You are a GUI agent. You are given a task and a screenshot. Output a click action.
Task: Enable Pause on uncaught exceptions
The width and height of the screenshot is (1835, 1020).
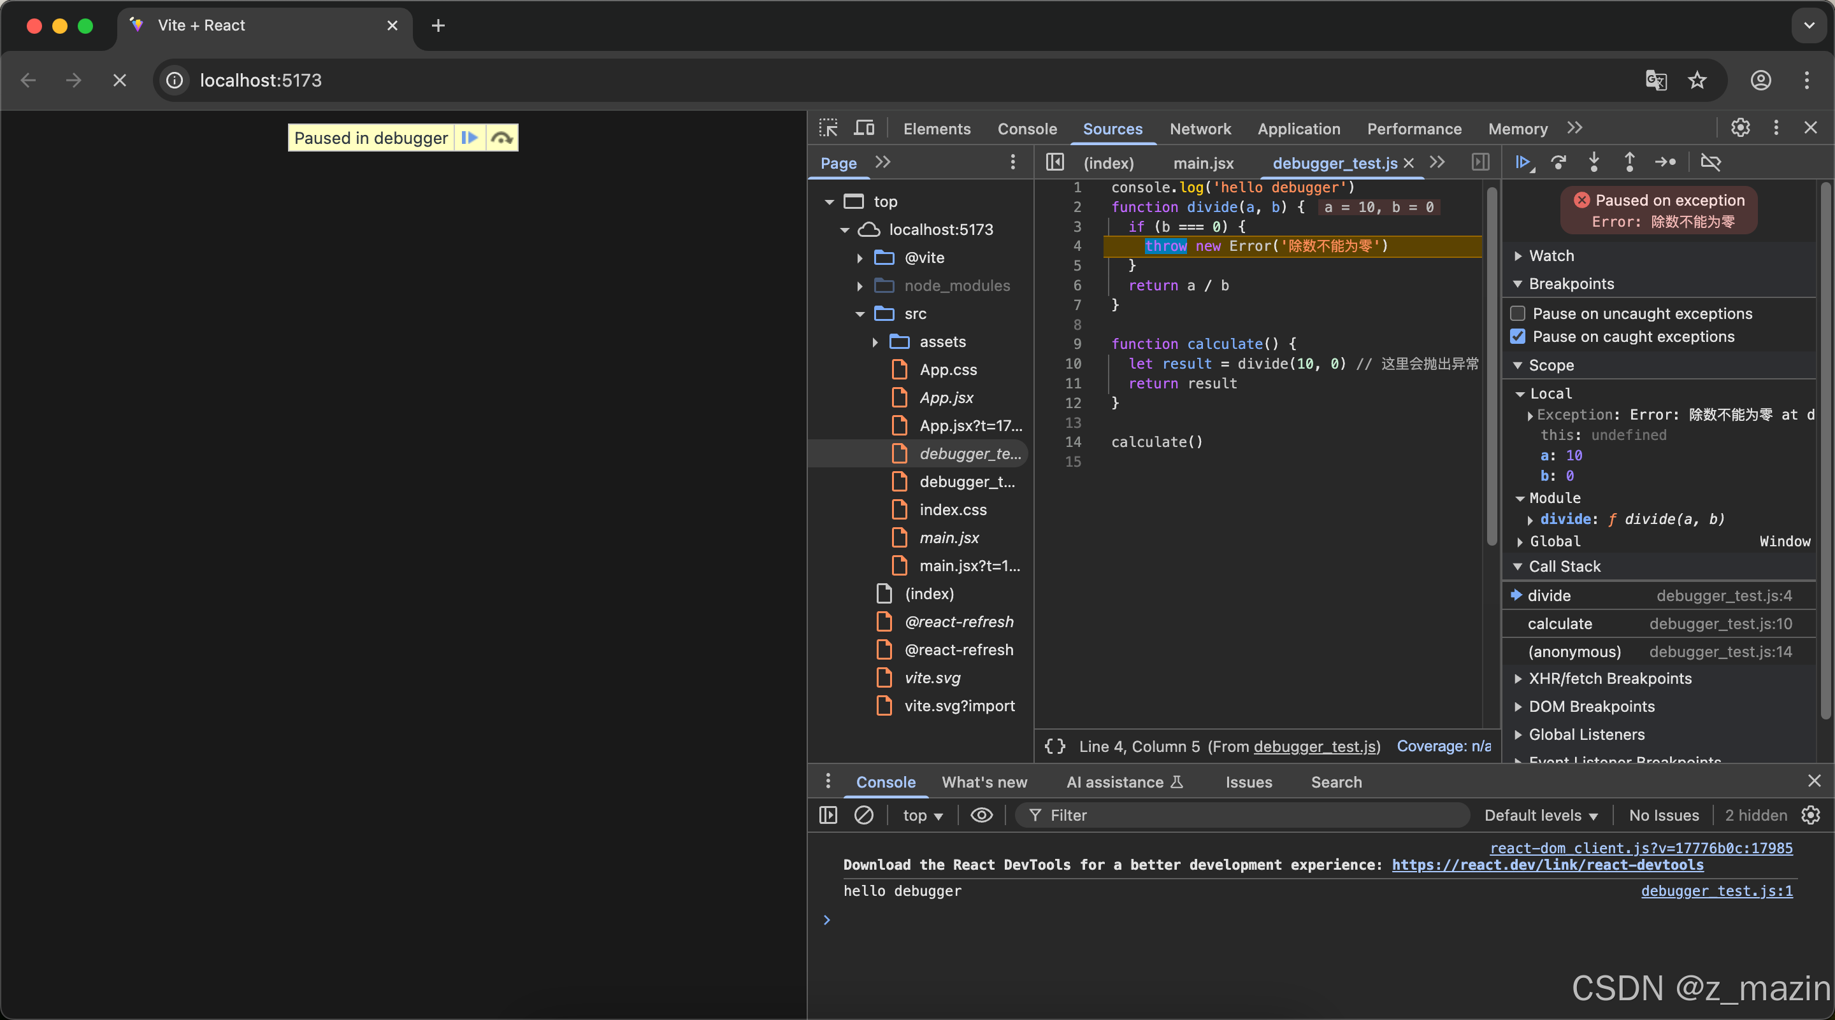[1518, 313]
